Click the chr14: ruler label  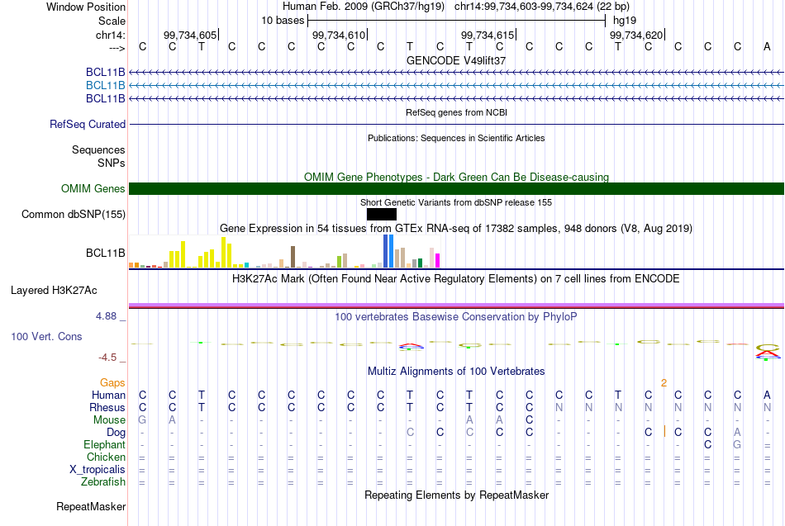pyautogui.click(x=110, y=35)
